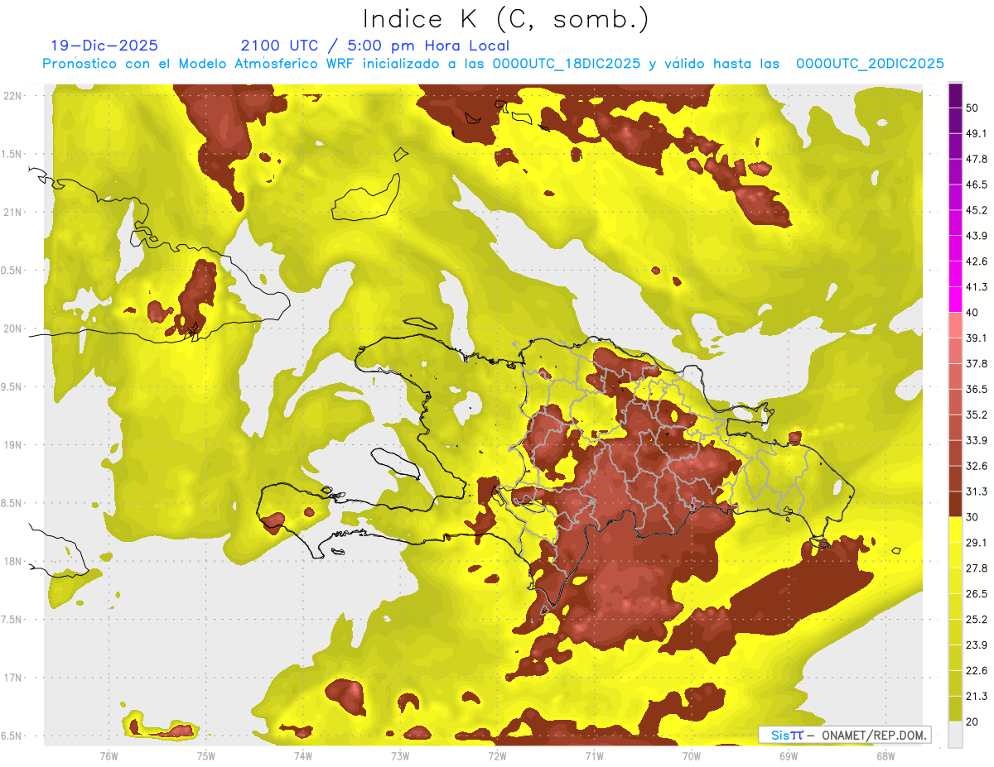Viewport: 994px width, 767px height.
Task: Click the "70W" longitude label
Action: point(692,755)
